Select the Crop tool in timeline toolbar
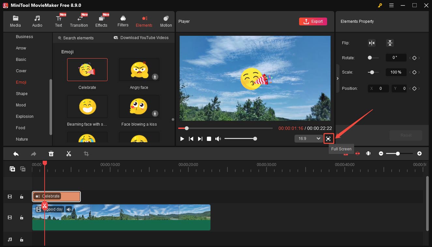Screen dimensions: 432x247 (86, 154)
